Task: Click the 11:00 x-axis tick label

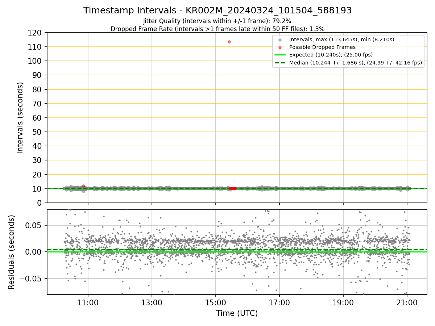Action: [88, 303]
